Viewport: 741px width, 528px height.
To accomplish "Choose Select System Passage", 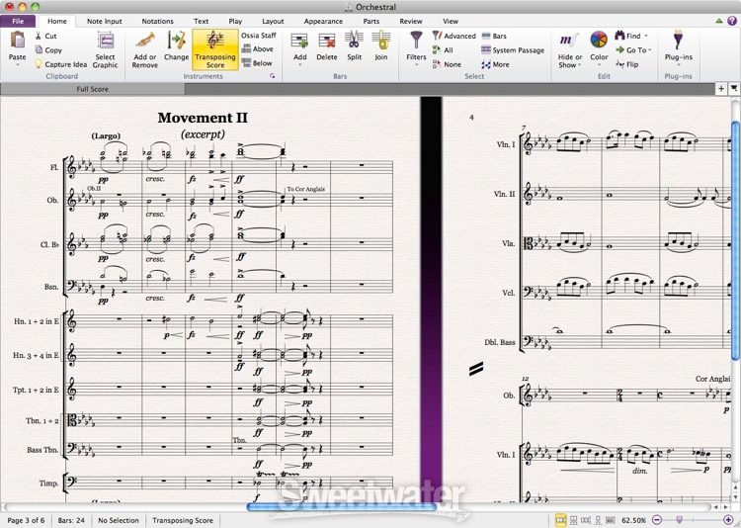I will pos(513,49).
